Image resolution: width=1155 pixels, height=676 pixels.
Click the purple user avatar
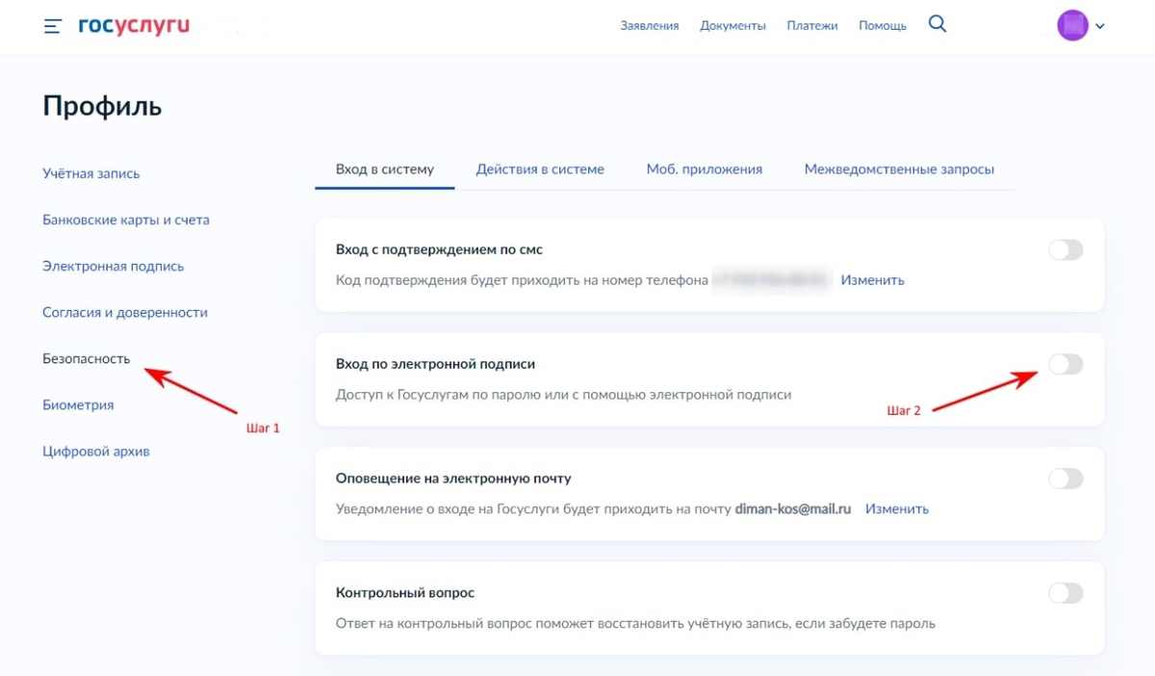(x=1072, y=25)
